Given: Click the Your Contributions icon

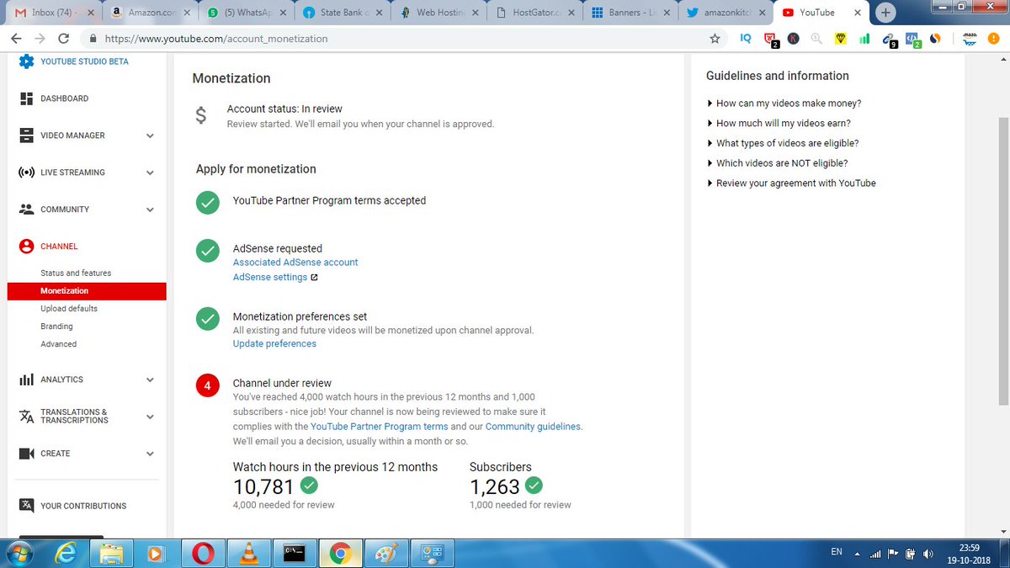Looking at the screenshot, I should coord(26,506).
